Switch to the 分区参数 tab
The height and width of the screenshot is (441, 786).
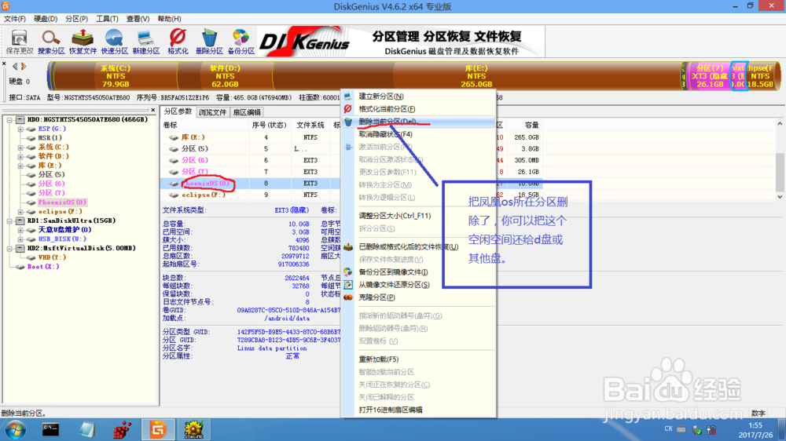pos(178,111)
